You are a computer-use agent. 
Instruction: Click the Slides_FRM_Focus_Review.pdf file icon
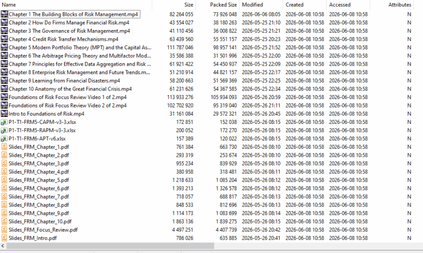click(x=4, y=230)
